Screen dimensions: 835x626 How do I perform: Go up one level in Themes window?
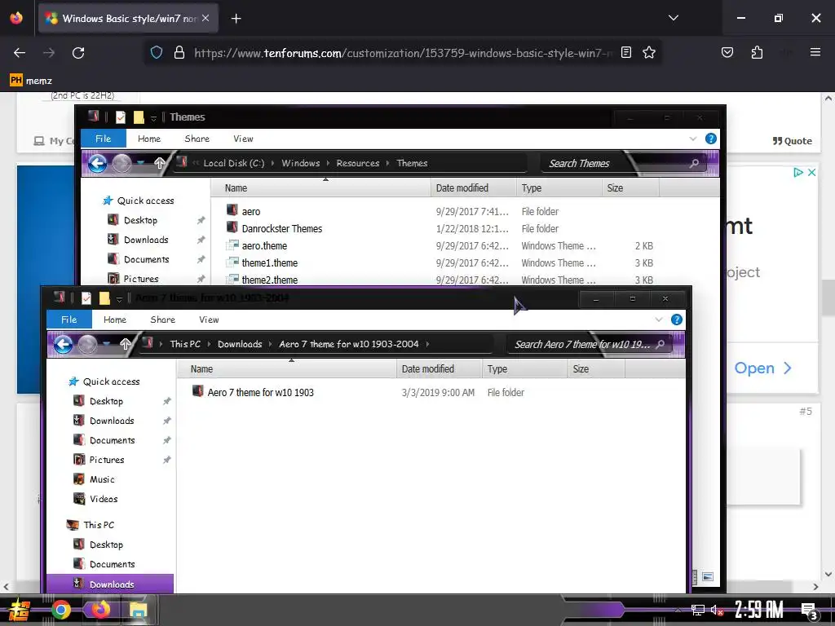point(159,163)
